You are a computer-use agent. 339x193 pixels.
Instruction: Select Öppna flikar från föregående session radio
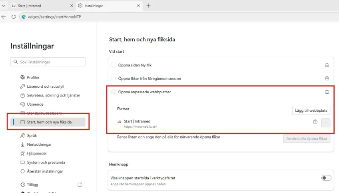[113, 78]
